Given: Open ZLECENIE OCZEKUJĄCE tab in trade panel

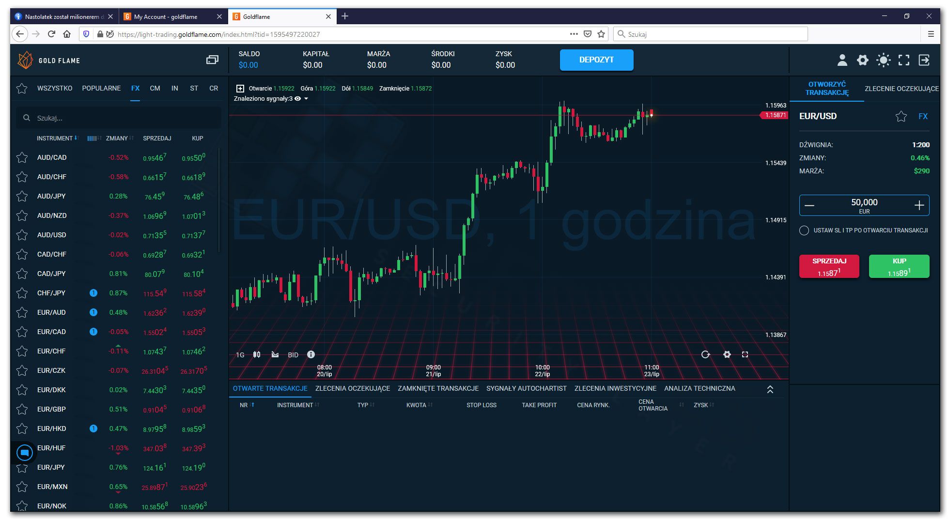Looking at the screenshot, I should click(x=901, y=89).
